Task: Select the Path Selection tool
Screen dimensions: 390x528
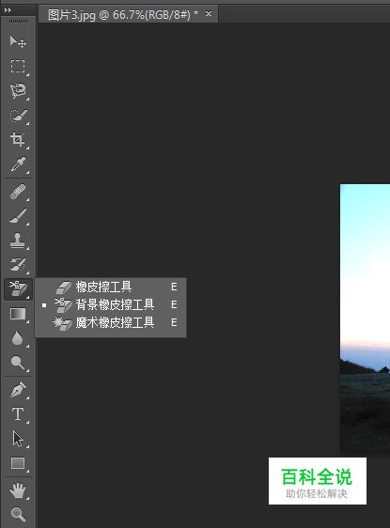Action: coord(18,439)
